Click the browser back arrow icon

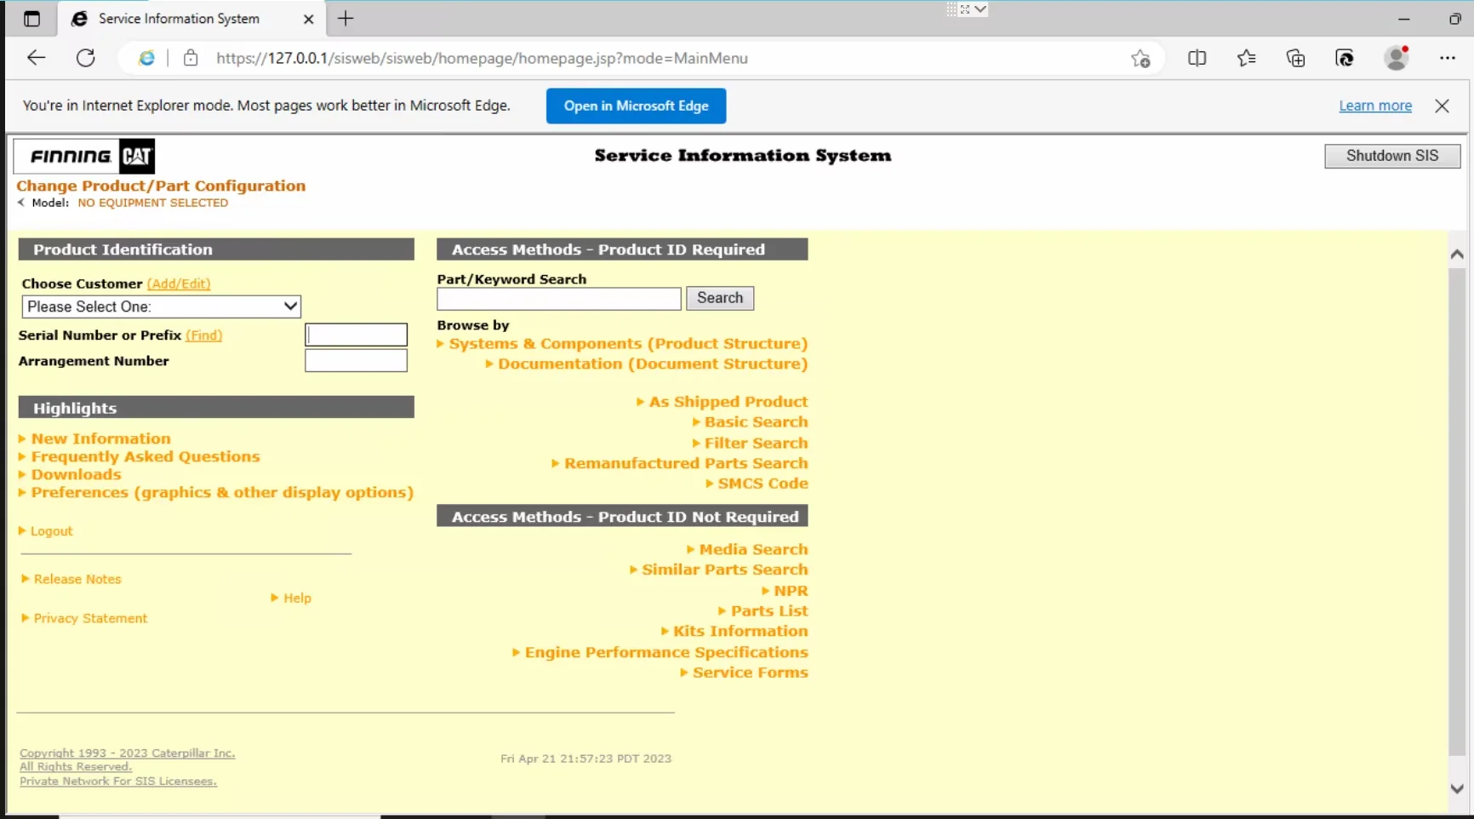coord(36,58)
